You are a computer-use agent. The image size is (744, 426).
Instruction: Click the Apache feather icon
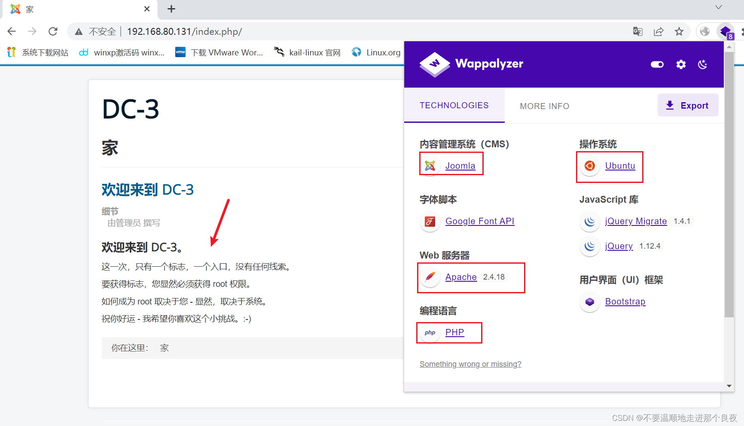point(430,277)
